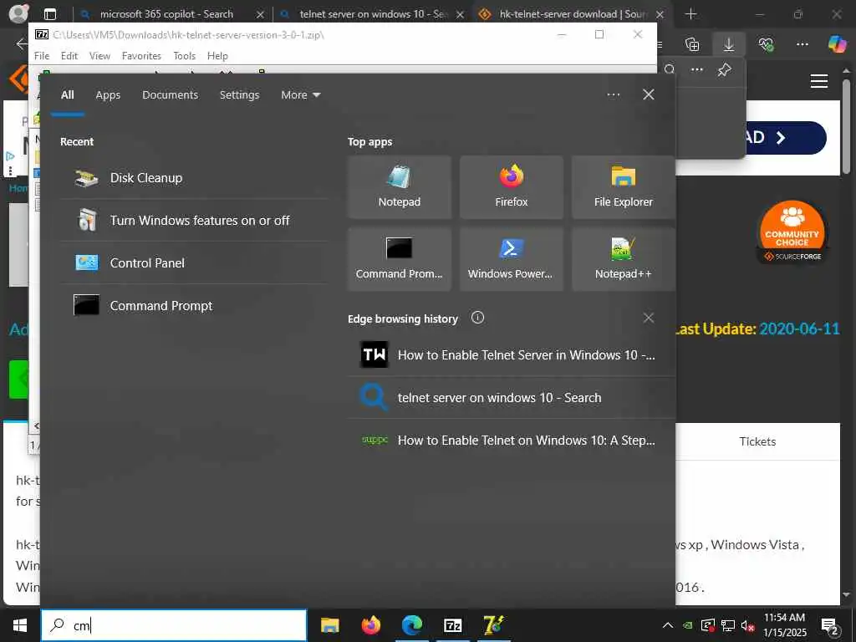
Task: Launch Windows PowerShell tile in Top apps
Action: pyautogui.click(x=512, y=259)
